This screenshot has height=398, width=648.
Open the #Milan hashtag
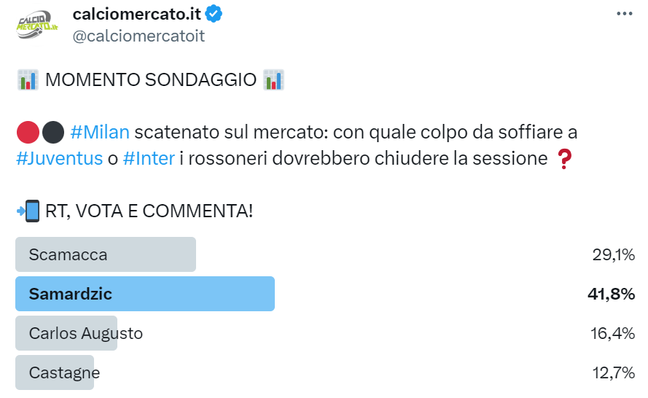click(100, 133)
